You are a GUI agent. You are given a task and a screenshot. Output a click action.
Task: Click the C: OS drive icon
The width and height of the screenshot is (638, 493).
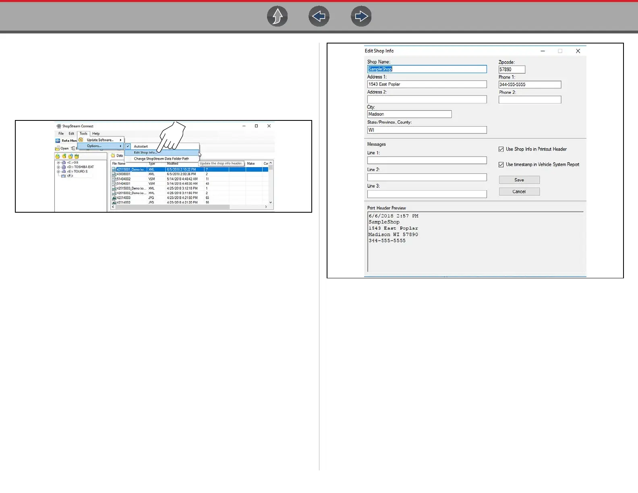tap(63, 162)
